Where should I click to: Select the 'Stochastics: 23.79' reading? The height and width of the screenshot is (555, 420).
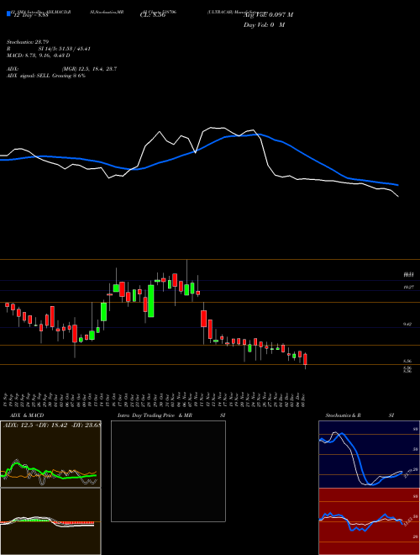(28, 42)
